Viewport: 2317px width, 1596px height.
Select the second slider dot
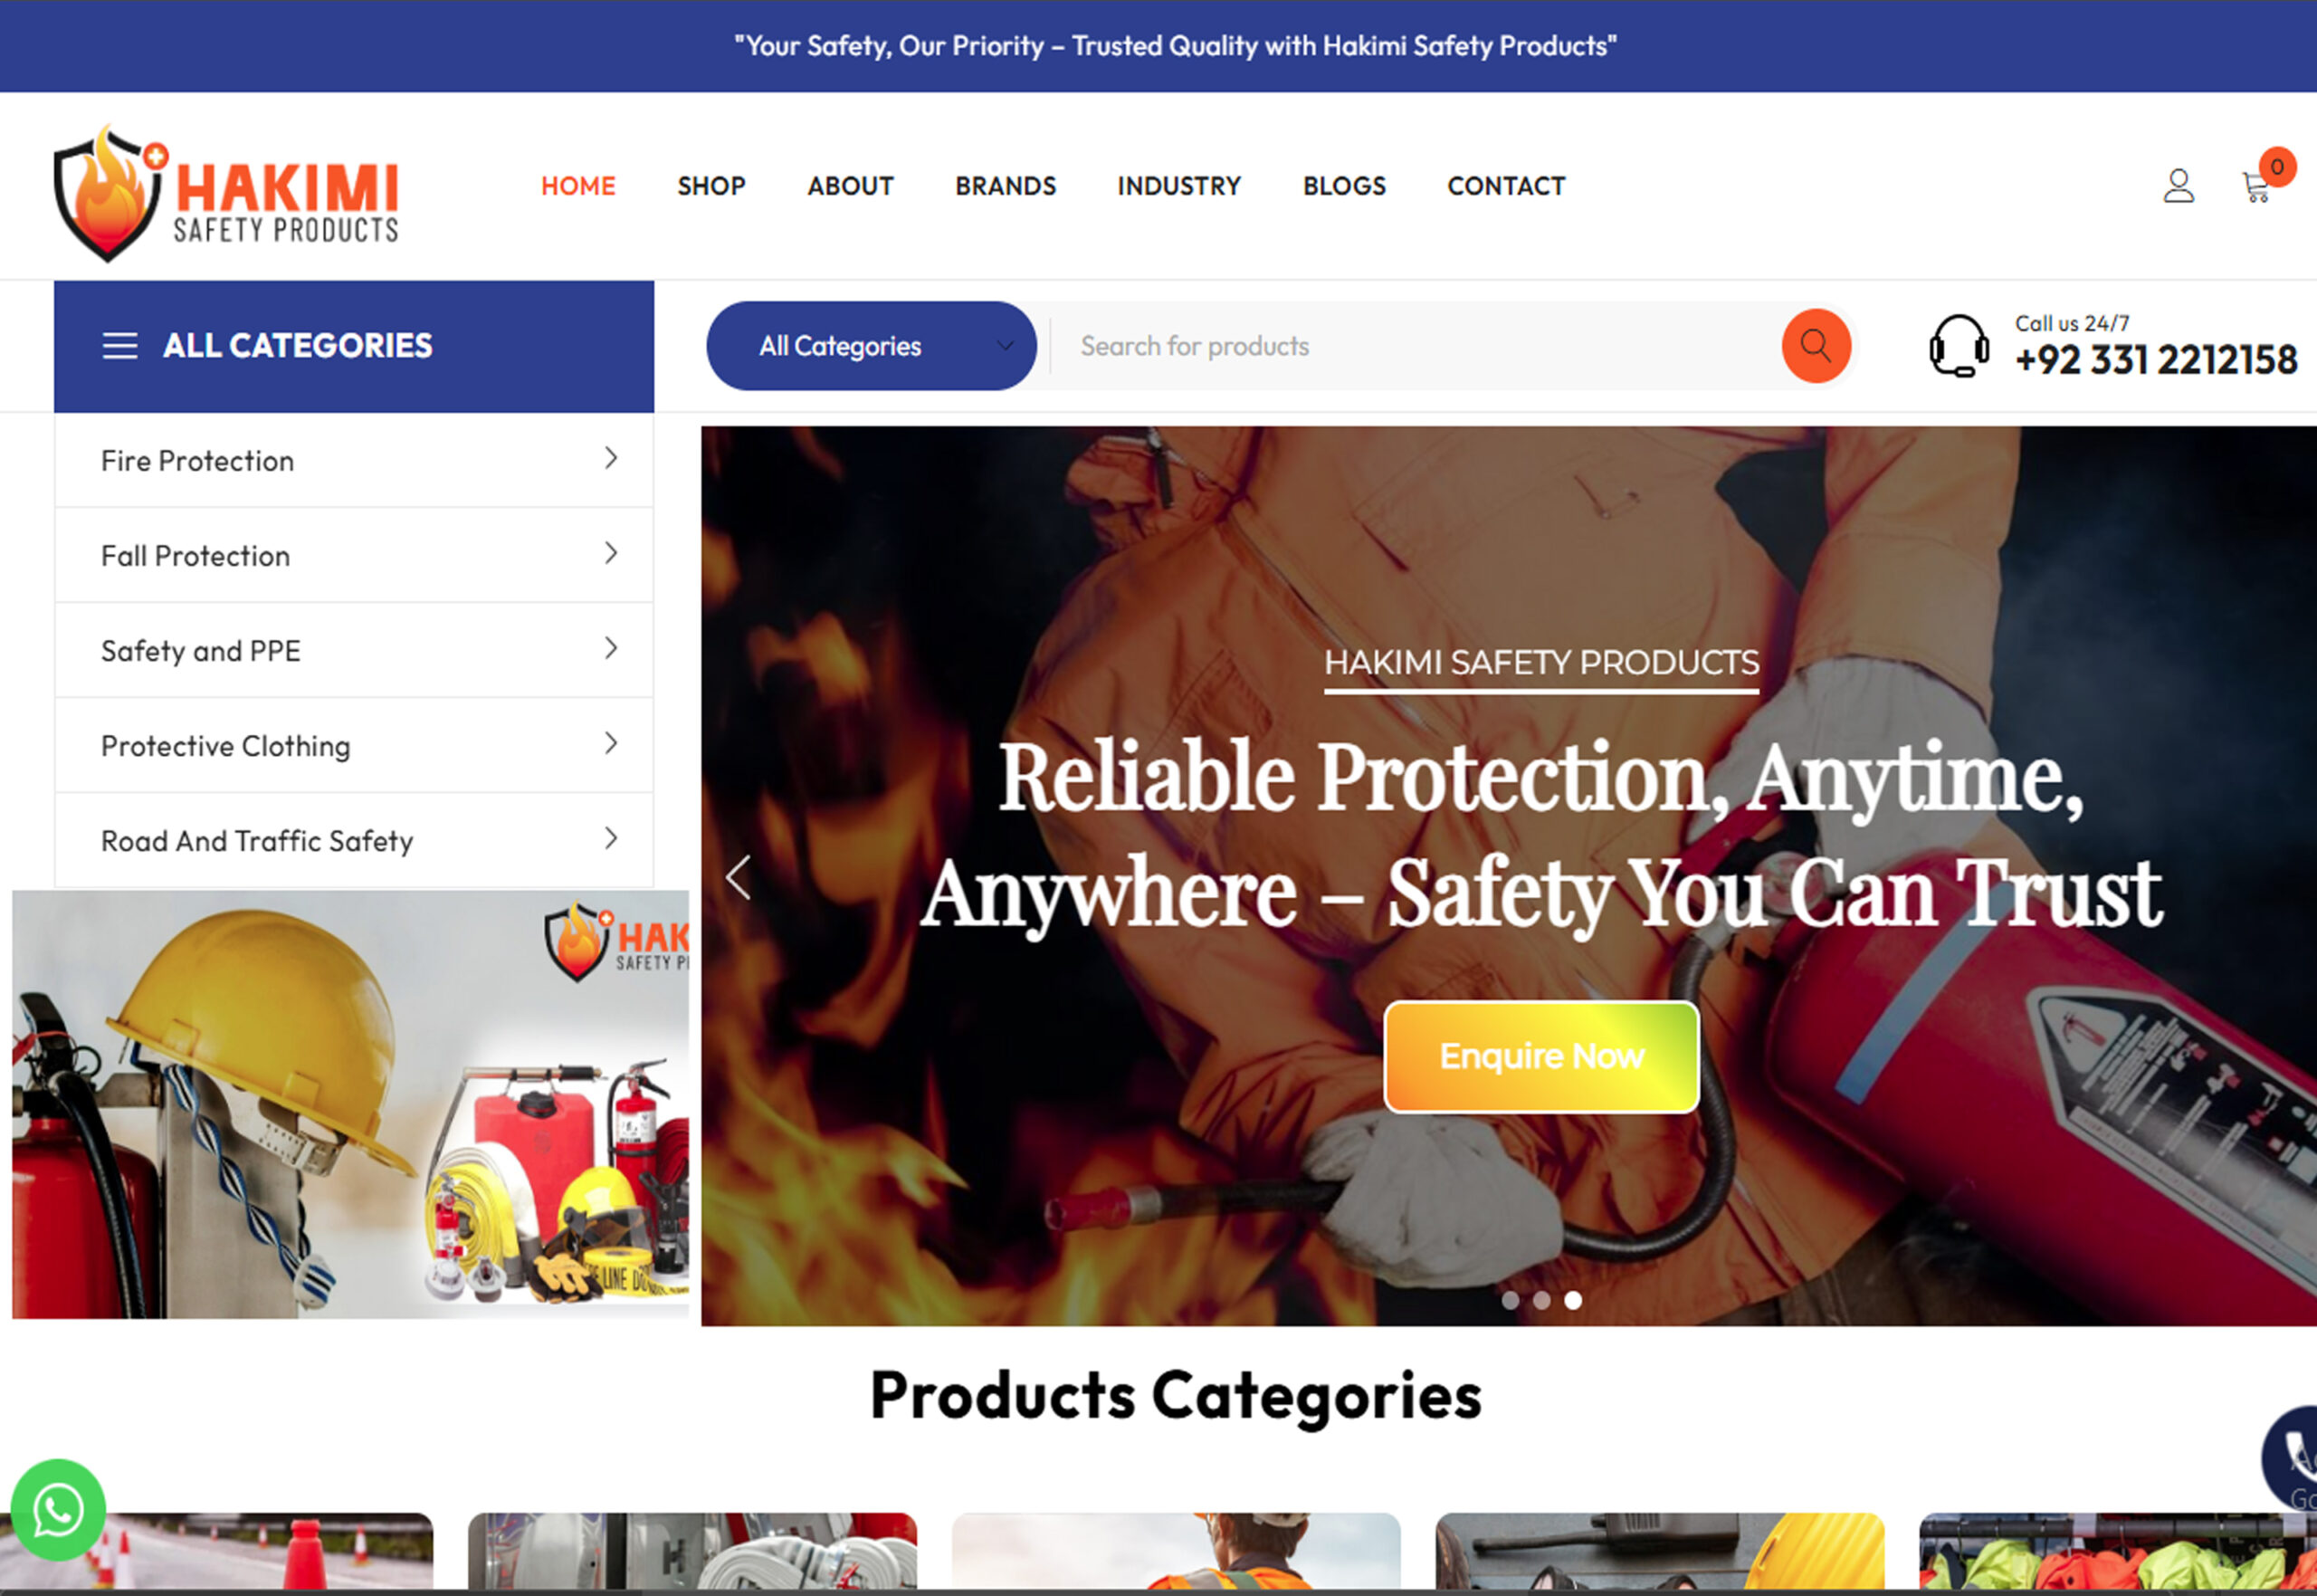click(1541, 1300)
